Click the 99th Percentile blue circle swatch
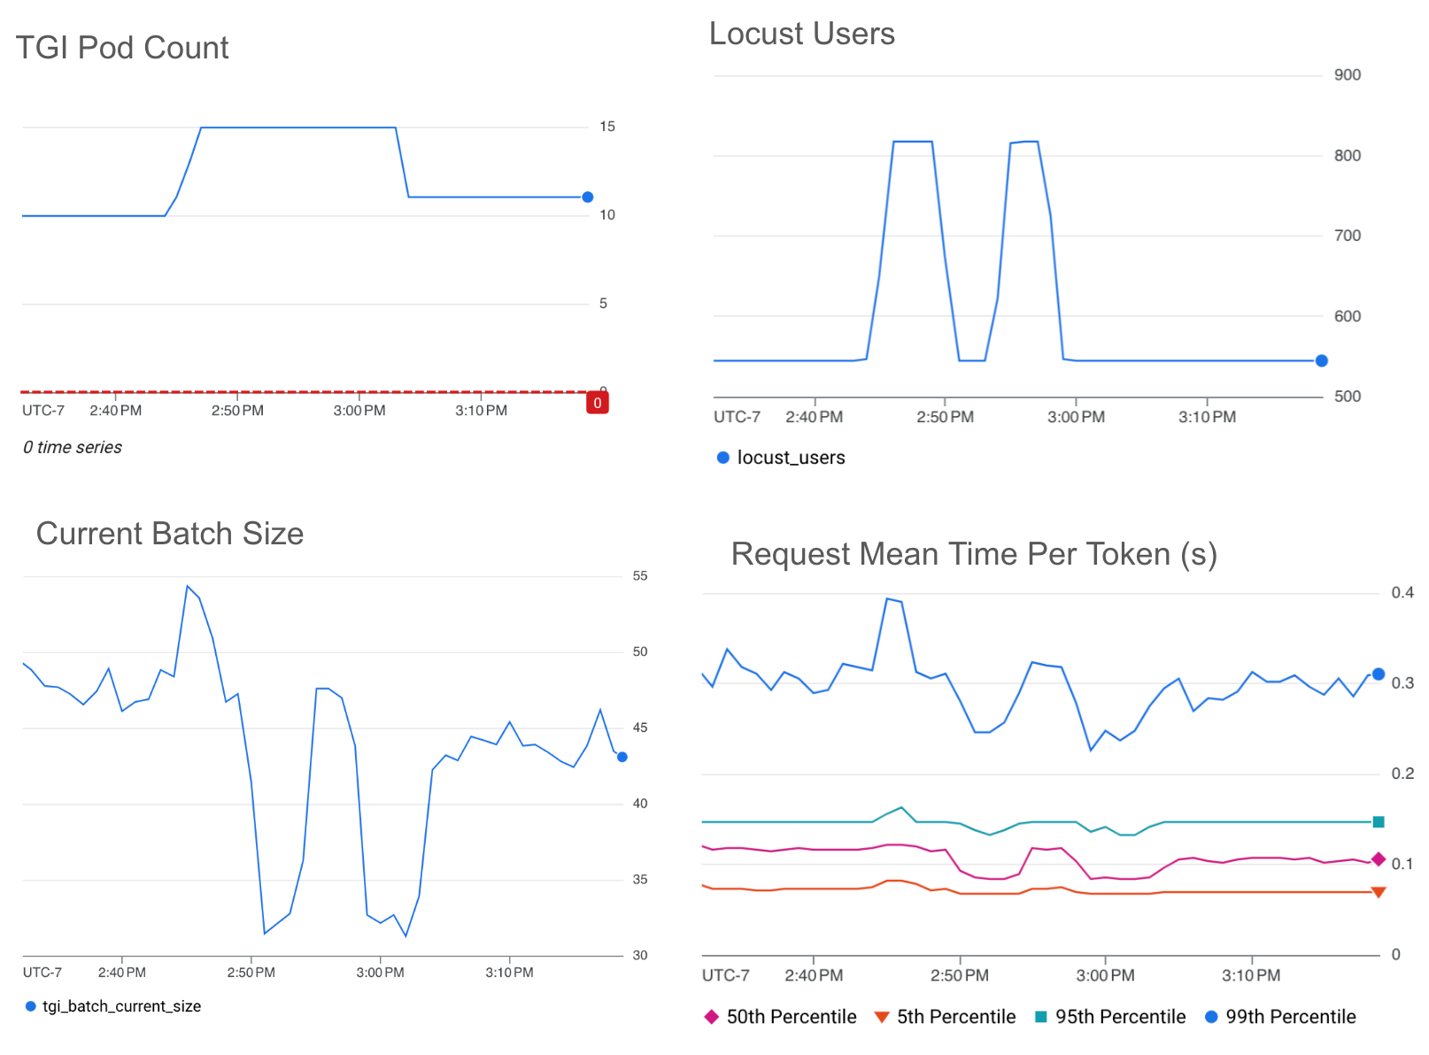Viewport: 1429px width, 1055px height. pos(1212,1017)
